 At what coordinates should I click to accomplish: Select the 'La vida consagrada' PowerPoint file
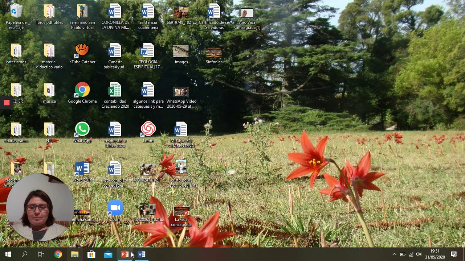pyautogui.click(x=181, y=217)
